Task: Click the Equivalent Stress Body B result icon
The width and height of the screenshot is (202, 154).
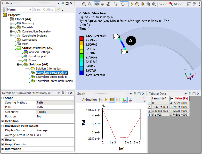Action: 33,77
